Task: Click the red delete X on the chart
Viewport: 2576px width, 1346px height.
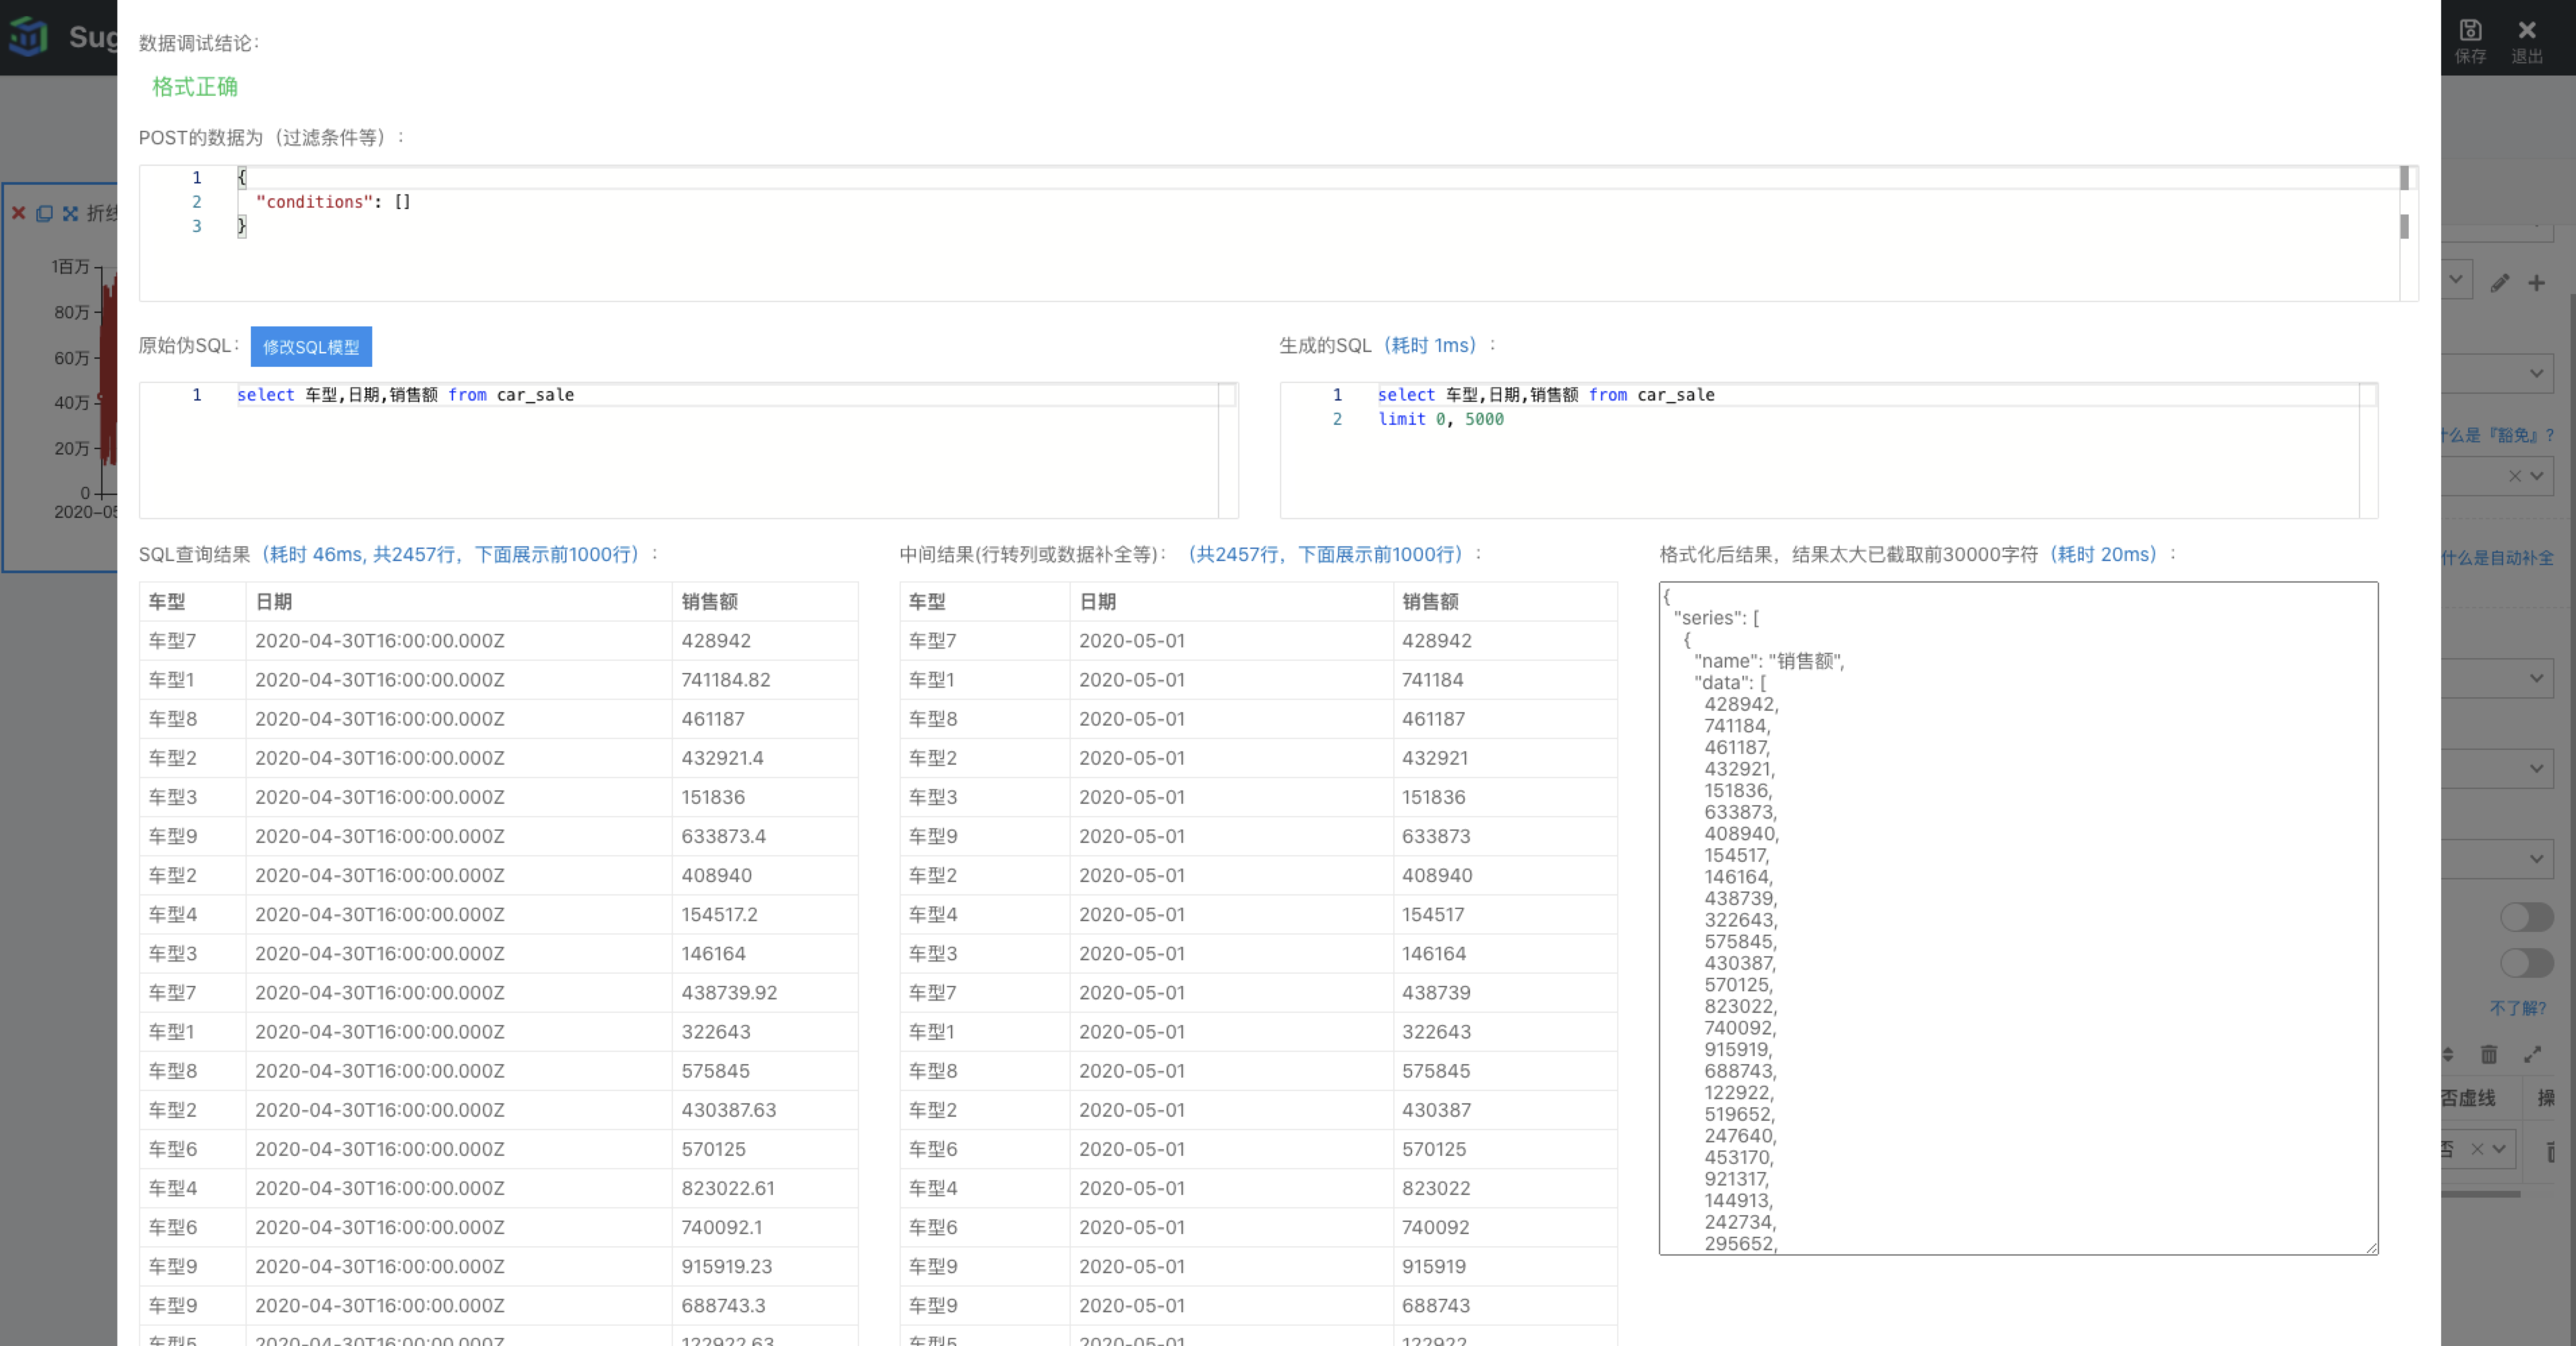Action: tap(18, 213)
